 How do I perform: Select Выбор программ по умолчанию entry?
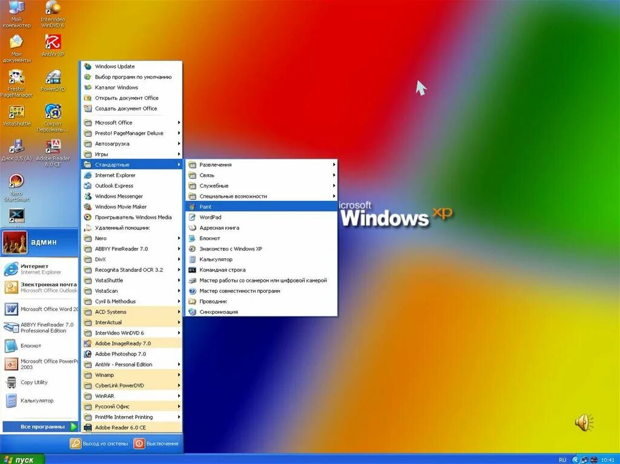point(131,77)
